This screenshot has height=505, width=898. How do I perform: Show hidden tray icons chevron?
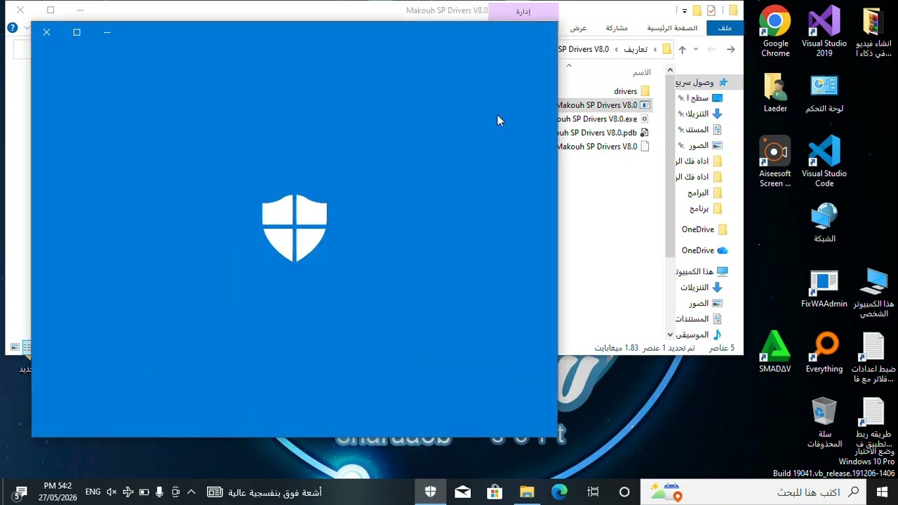[x=191, y=492]
